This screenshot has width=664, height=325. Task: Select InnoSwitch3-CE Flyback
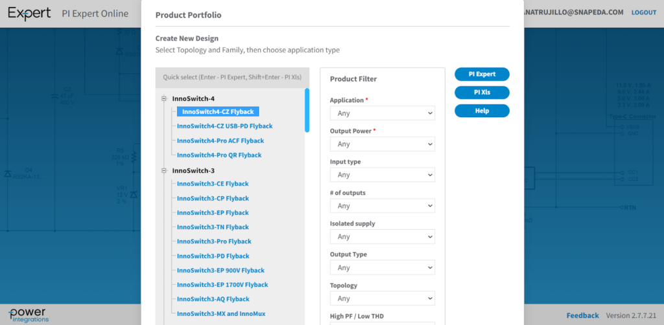pyautogui.click(x=213, y=184)
